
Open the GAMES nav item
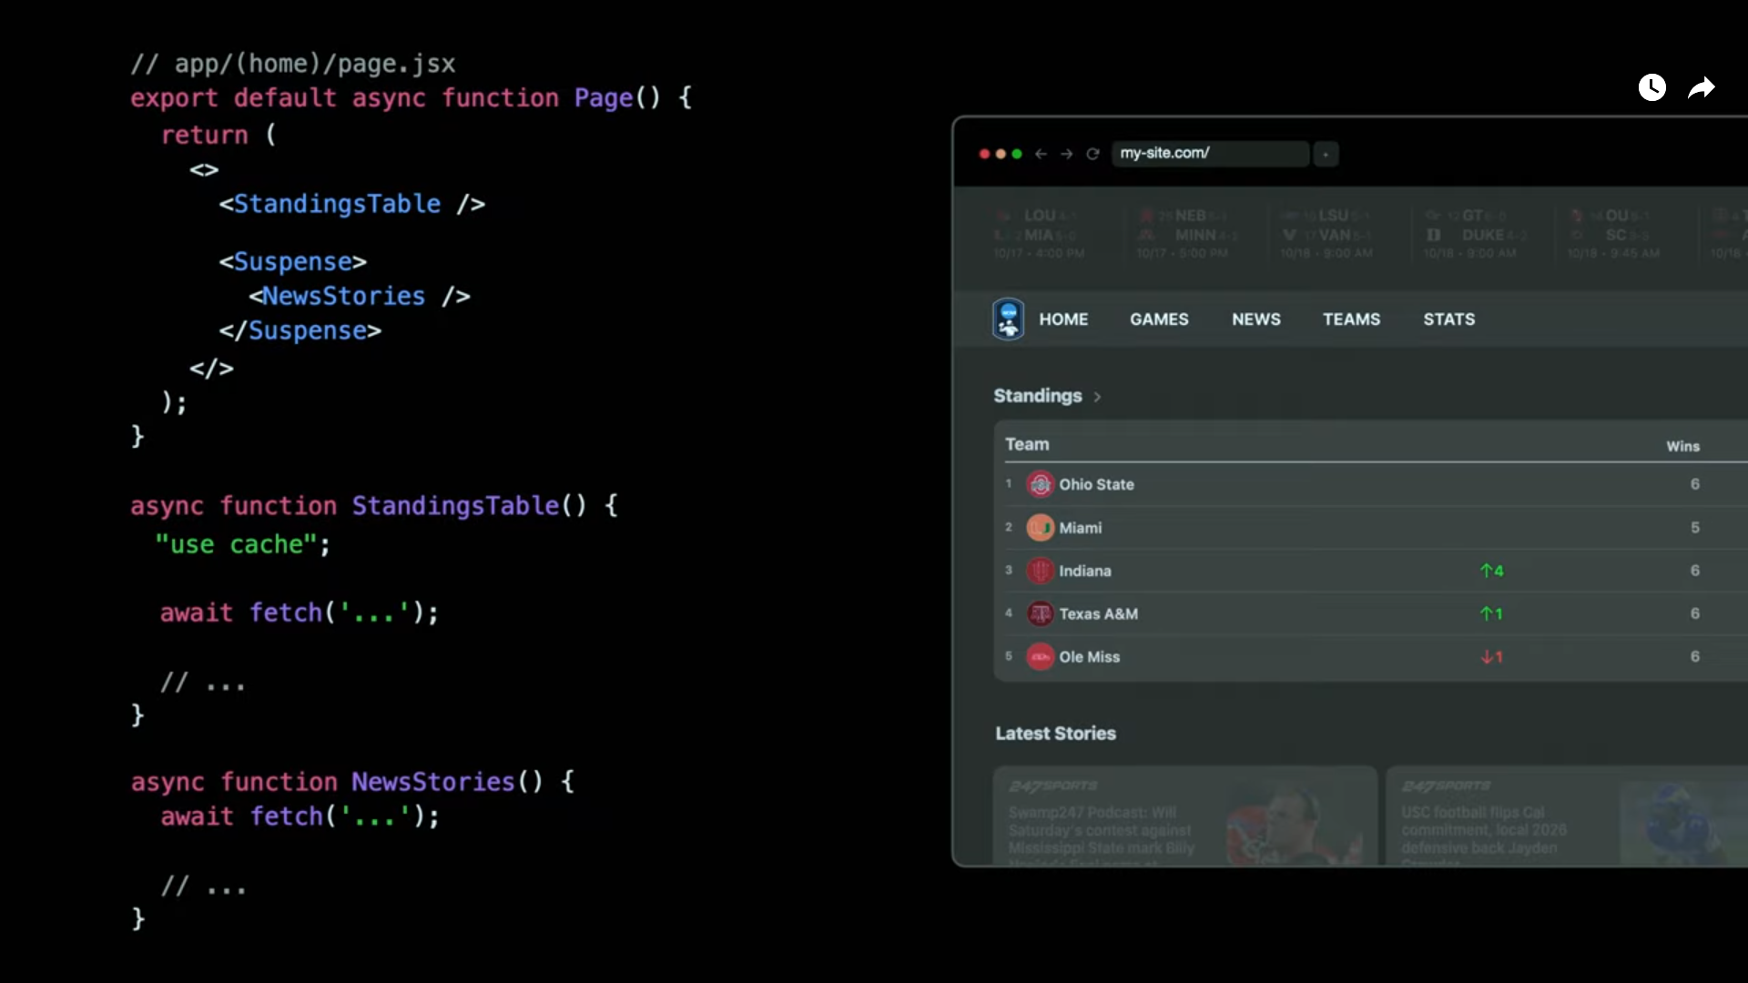[x=1159, y=319]
